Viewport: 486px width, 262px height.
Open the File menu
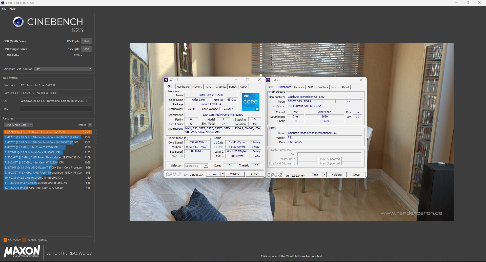click(4, 9)
